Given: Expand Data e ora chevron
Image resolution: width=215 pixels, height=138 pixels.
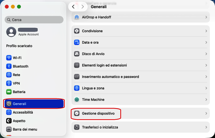Looking at the screenshot, I should click(x=206, y=42).
